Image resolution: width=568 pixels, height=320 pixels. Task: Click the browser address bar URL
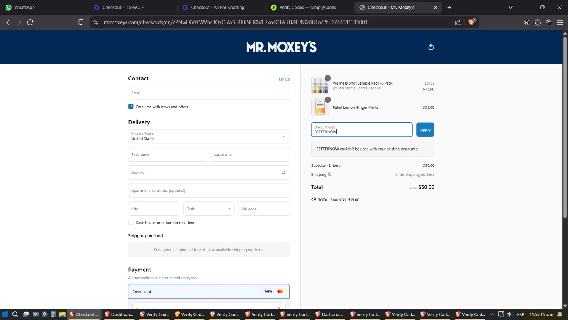(236, 22)
